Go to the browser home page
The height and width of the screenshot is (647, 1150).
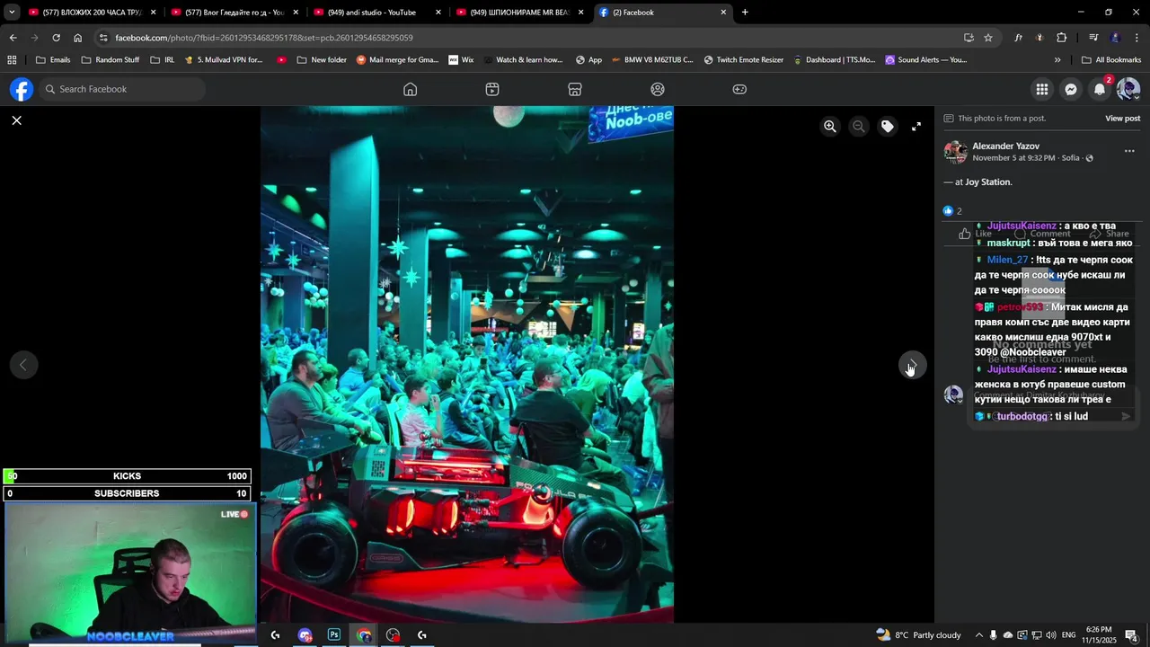tap(77, 38)
